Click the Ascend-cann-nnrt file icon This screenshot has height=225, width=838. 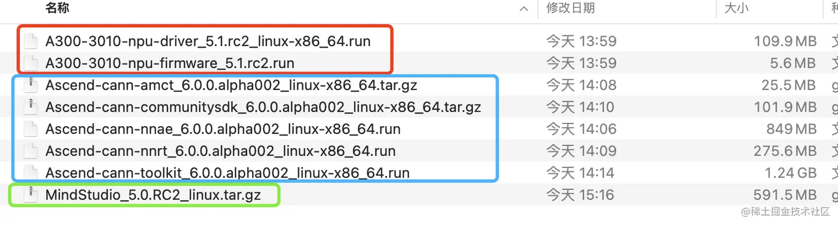(x=32, y=150)
